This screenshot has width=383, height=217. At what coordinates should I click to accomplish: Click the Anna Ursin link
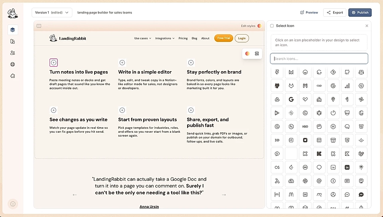click(x=149, y=207)
